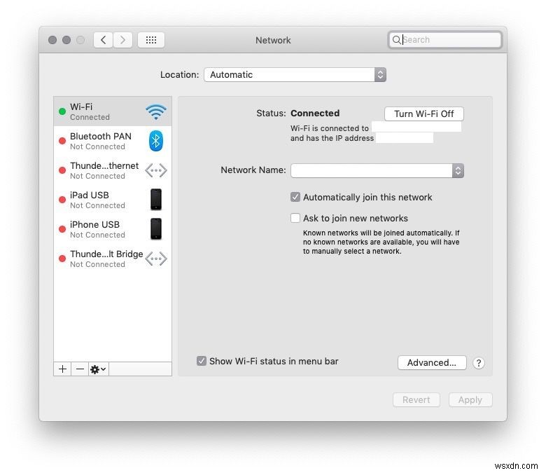Image resolution: width=546 pixels, height=473 pixels.
Task: Click the Thunderbolt Ethernet arrows icon
Action: [155, 170]
